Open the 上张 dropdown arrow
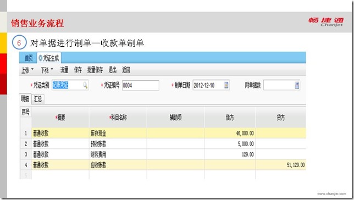Screen dimensions: 354x200 (x=32, y=69)
